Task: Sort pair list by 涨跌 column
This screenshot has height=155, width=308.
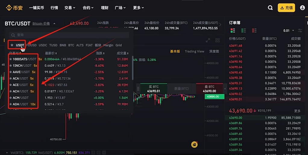Action: click(x=100, y=53)
